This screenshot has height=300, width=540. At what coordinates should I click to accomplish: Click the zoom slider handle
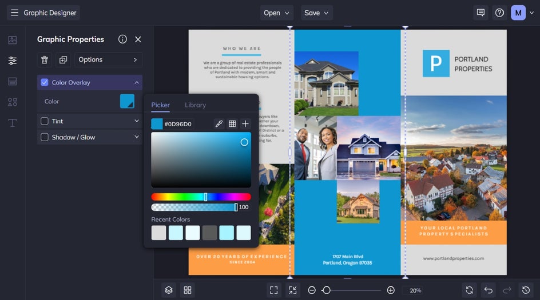327,290
